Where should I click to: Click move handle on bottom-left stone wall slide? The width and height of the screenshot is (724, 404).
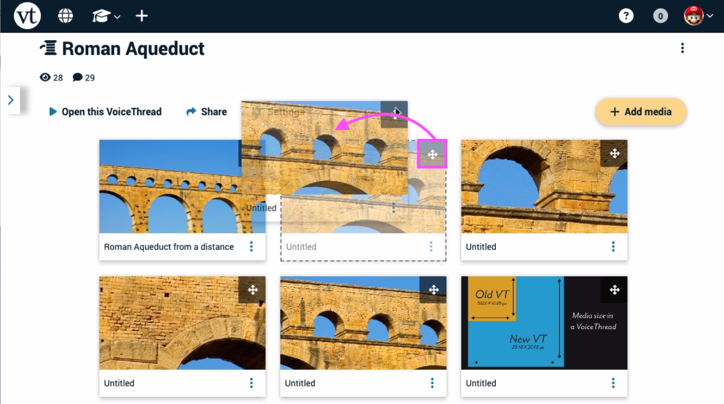point(252,289)
